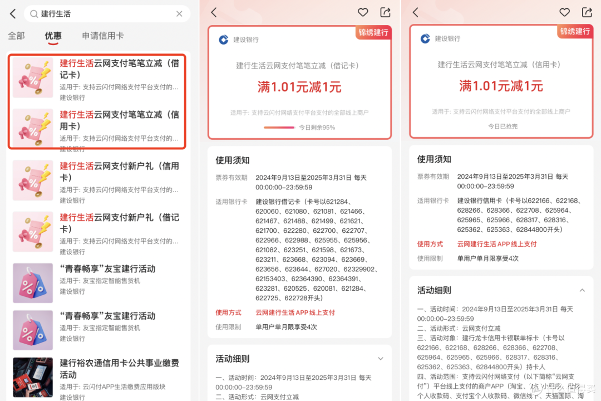This screenshot has height=401, width=601.
Task: Tap price-tag thumbnail of second 友宝建行活动
Action: 33,330
